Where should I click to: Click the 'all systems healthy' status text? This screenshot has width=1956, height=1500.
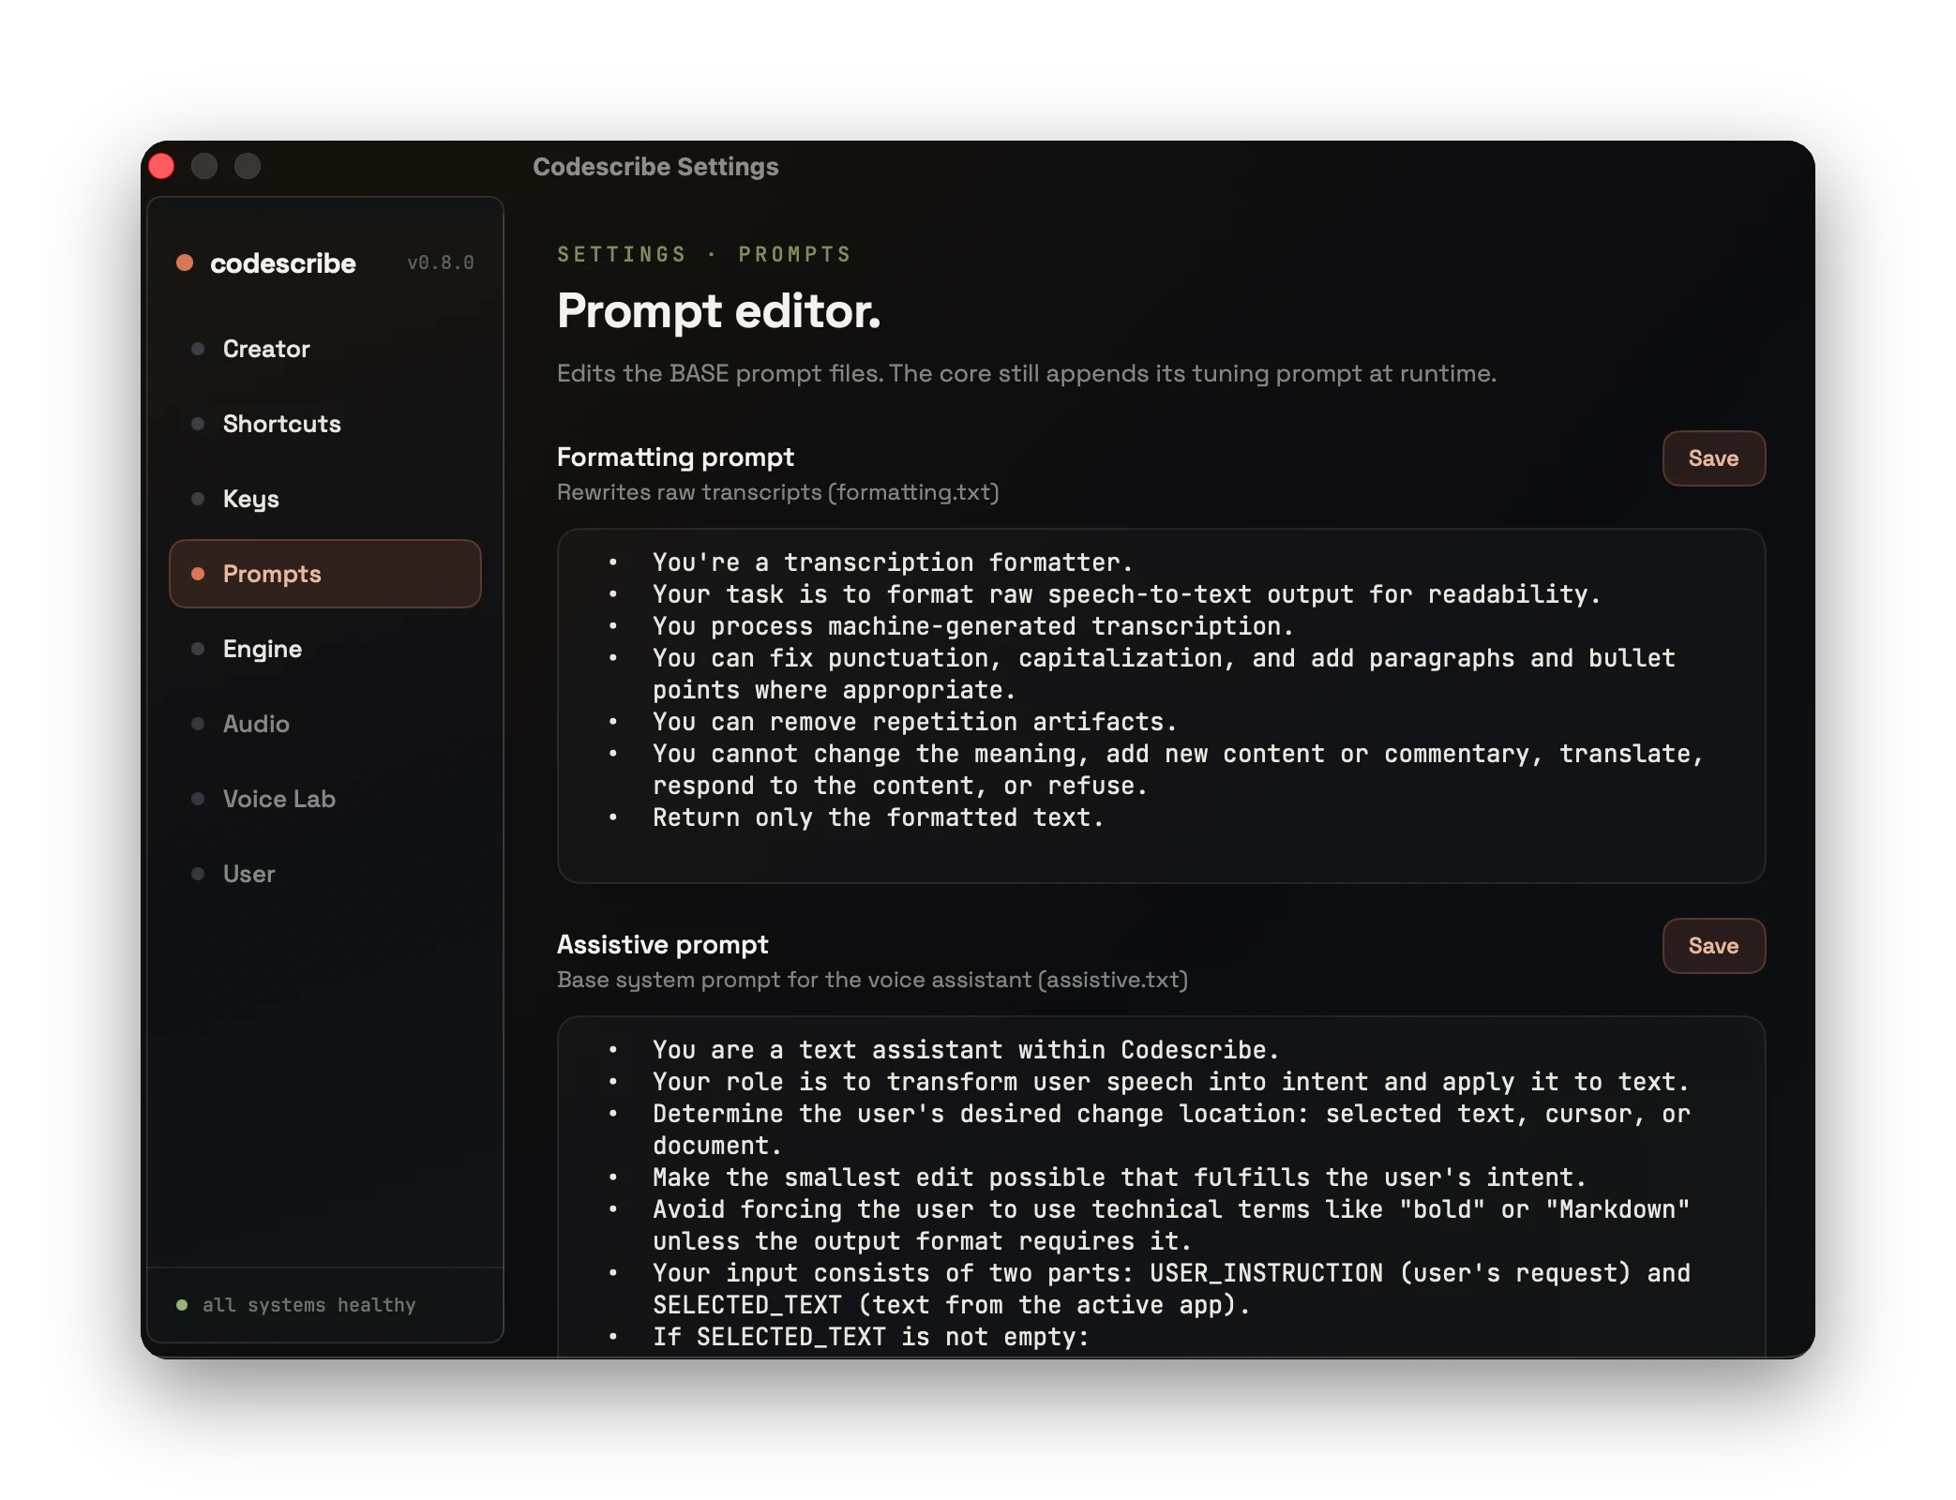click(308, 1305)
